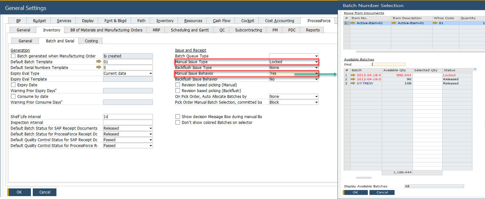Click link arrow beside Default Batch Template
485x199 pixels.
coord(99,62)
